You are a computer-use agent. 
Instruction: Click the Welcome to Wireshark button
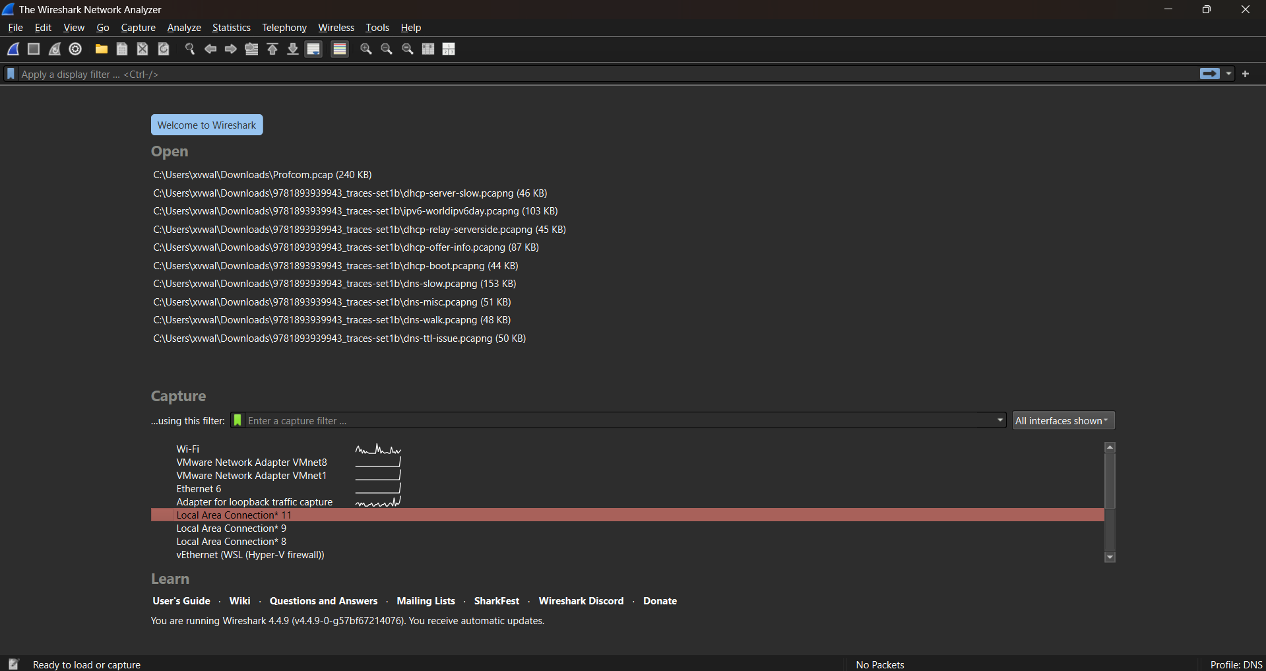(x=206, y=125)
